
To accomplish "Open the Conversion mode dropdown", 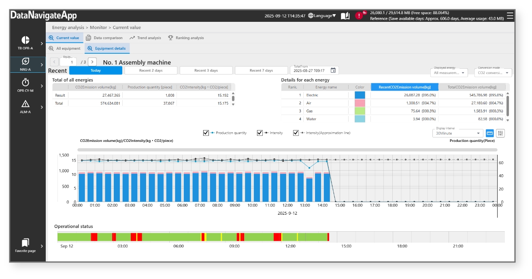I will click(x=493, y=73).
